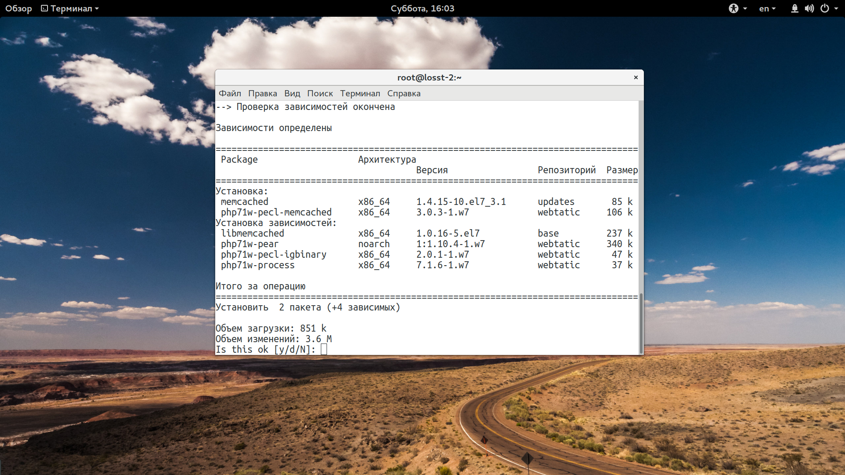Click php71w-pecl-memcached package row text
The image size is (845, 475).
click(x=276, y=212)
